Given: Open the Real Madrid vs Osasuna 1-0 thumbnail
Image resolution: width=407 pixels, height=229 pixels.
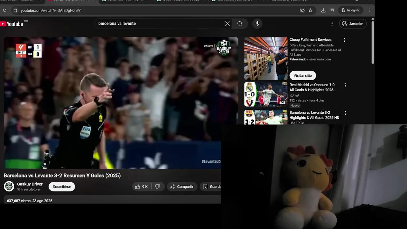Looking at the screenshot, I should (x=266, y=94).
